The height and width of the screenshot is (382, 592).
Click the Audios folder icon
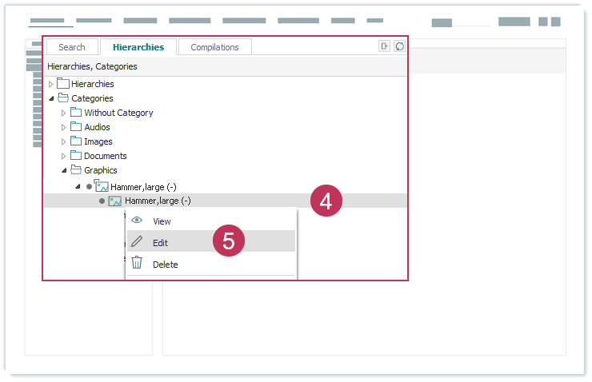[75, 127]
